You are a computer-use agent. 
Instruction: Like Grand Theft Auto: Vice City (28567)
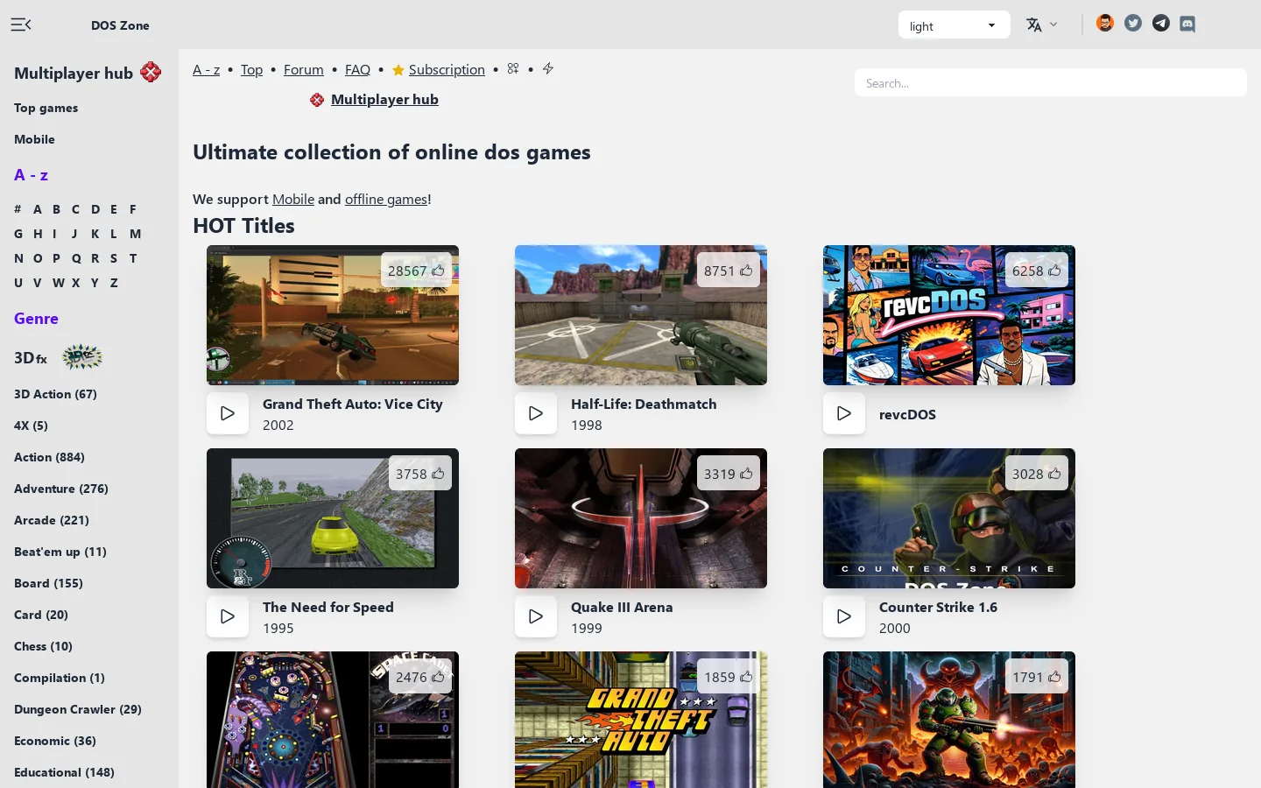tap(417, 271)
